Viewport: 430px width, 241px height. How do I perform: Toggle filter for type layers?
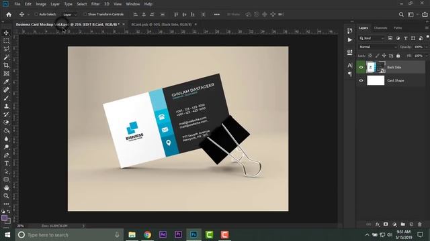pyautogui.click(x=406, y=38)
